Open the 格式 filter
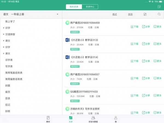The height and width of the screenshot is (123, 164). click(x=115, y=14)
